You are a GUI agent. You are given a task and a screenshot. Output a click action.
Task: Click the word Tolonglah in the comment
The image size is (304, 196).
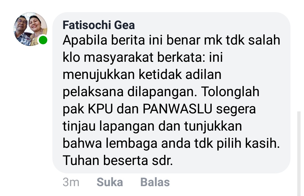coord(230,92)
